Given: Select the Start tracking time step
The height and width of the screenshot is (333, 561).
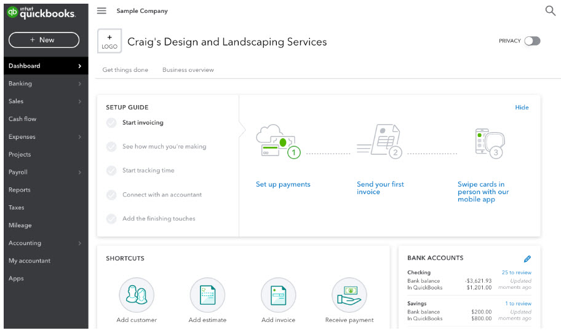Looking at the screenshot, I should coord(148,170).
